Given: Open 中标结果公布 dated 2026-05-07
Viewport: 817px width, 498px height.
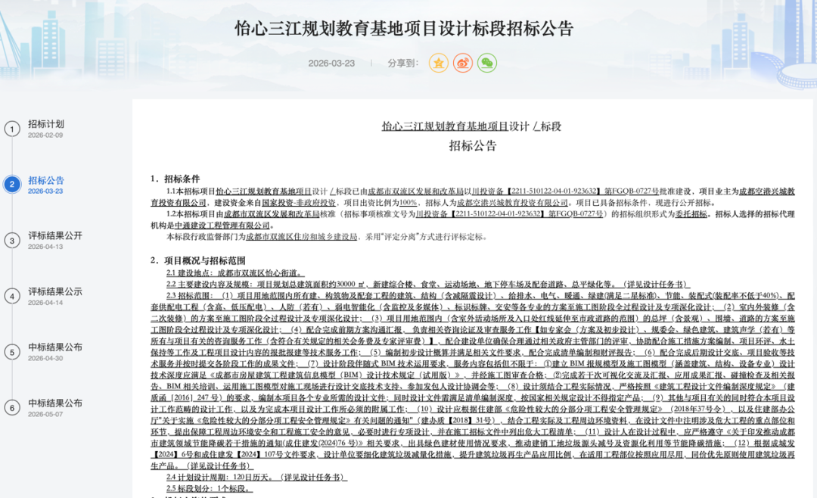Looking at the screenshot, I should (x=55, y=403).
